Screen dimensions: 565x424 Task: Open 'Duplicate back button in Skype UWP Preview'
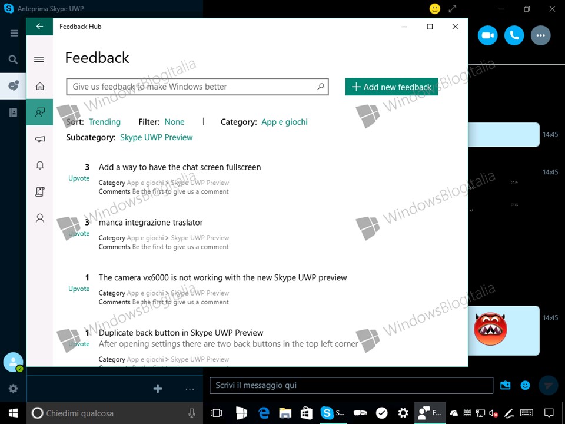181,333
